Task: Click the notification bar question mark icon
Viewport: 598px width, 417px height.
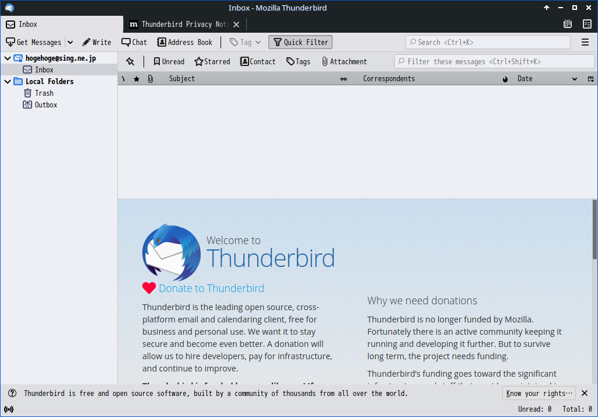Action: [x=12, y=393]
